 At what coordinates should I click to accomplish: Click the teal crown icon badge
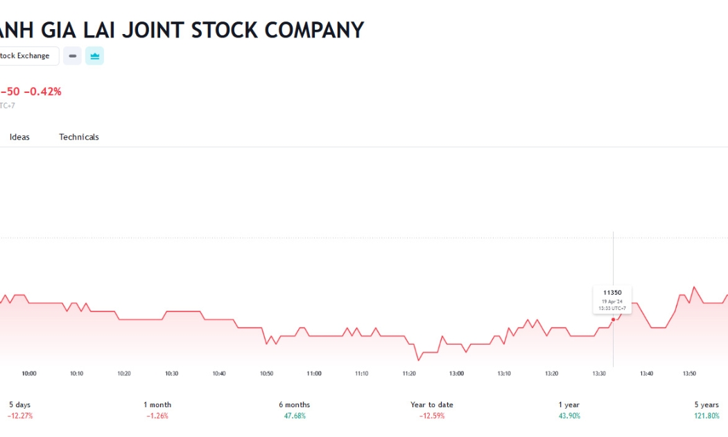point(95,55)
